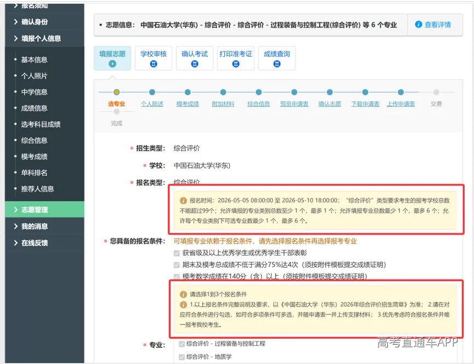This screenshot has width=474, height=364.
Task: Go to the 附加材料 step link
Action: (223, 104)
